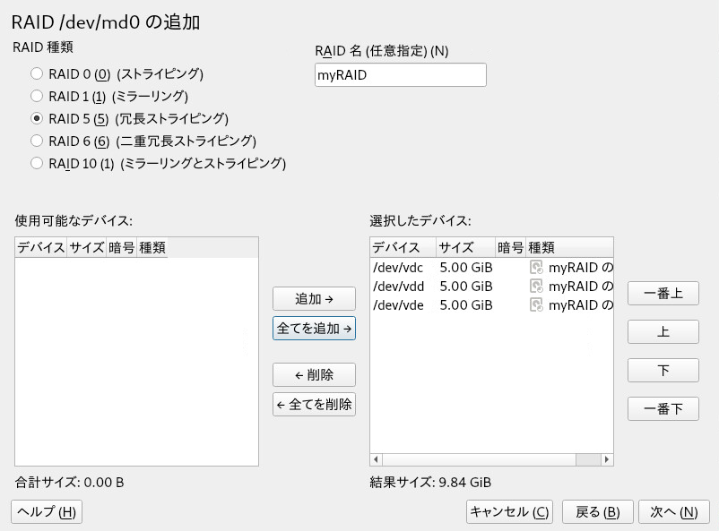Select RAID 1 mirroring option
Viewport: 719px width, 531px height.
[x=37, y=96]
